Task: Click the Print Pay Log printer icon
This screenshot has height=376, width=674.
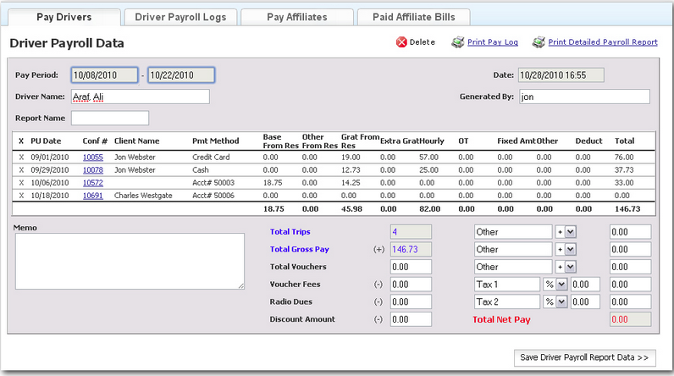Action: 457,42
